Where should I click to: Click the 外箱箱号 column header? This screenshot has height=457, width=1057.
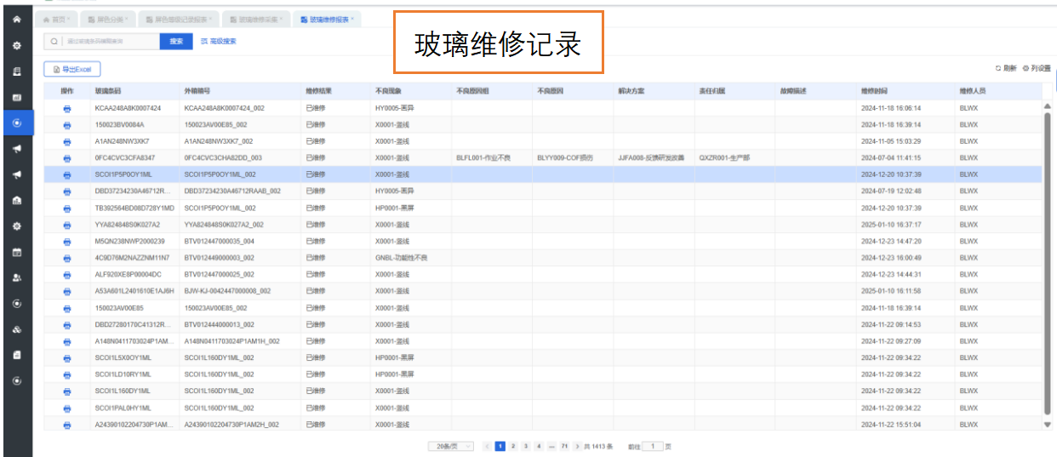tap(197, 90)
